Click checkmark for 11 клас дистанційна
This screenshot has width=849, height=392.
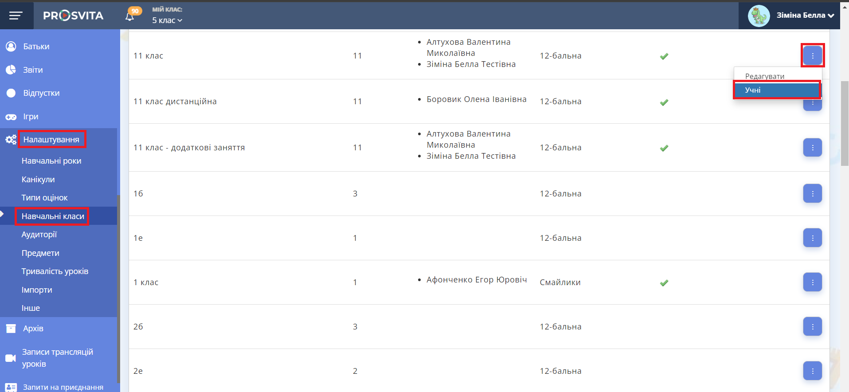click(664, 102)
